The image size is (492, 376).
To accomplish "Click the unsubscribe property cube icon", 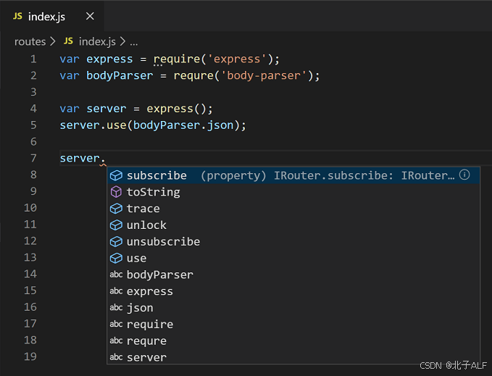I will pos(116,242).
